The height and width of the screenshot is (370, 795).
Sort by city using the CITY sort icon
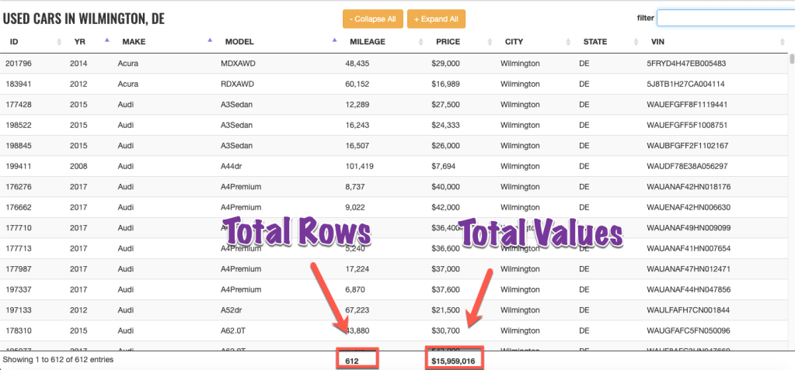pyautogui.click(x=568, y=42)
